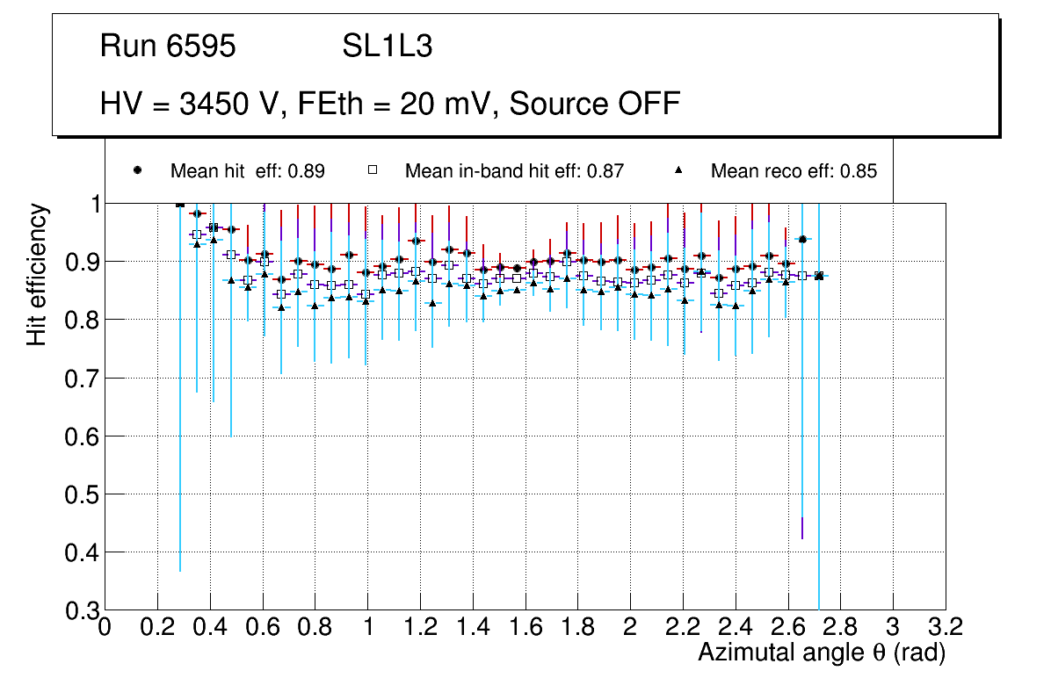Image resolution: width=1051 pixels, height=678 pixels.
Task: Click the black triangle marker in the legend
Action: (678, 170)
